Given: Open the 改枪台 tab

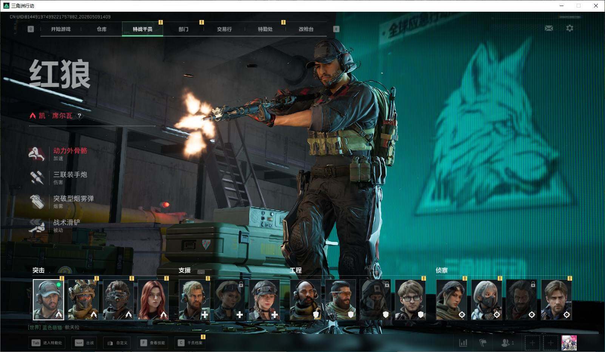Looking at the screenshot, I should coord(306,29).
